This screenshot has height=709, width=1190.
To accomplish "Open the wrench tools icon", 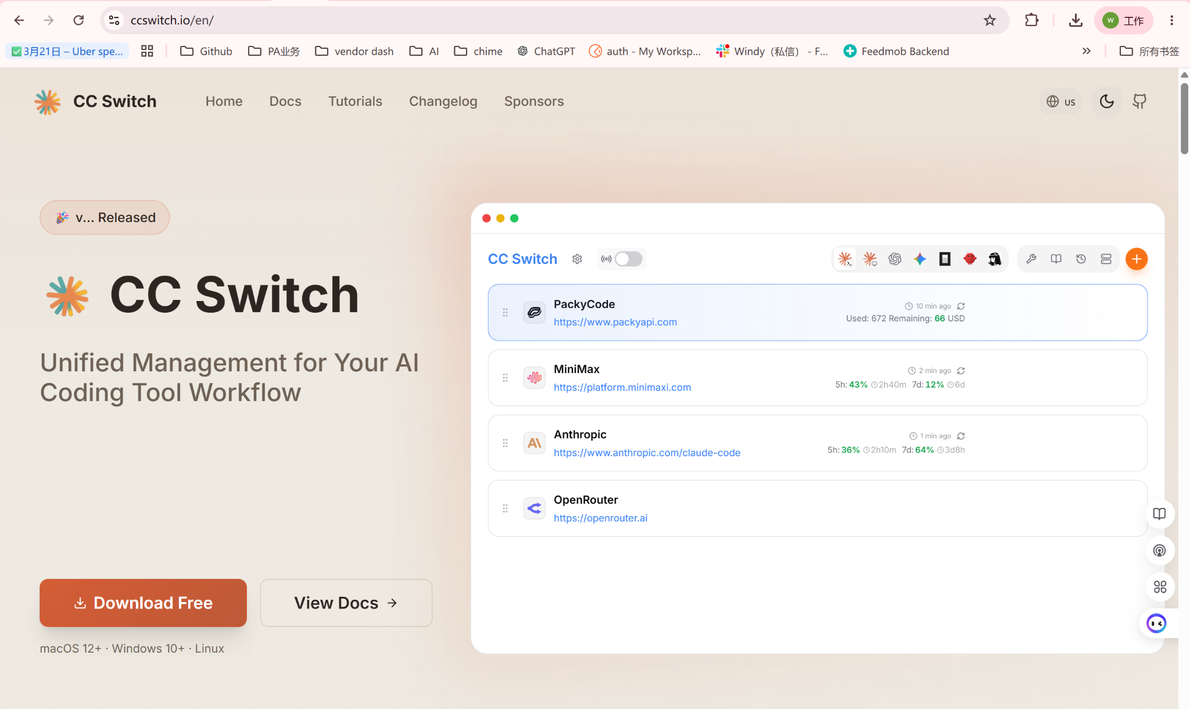I will tap(1031, 259).
